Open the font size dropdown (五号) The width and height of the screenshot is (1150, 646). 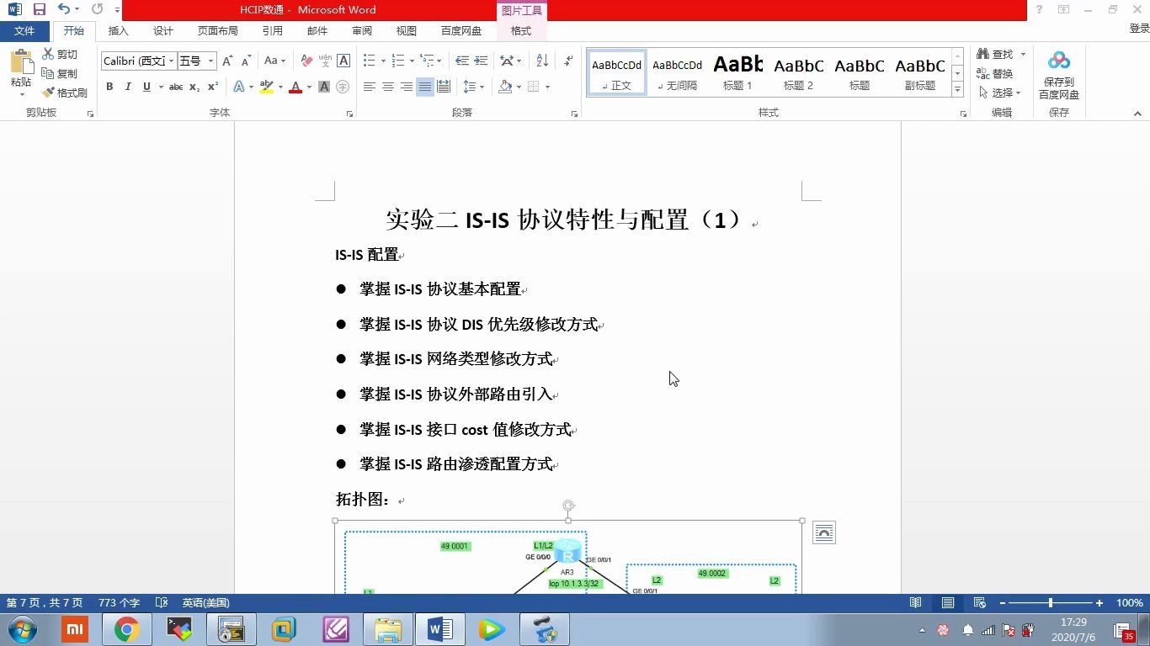click(x=210, y=61)
